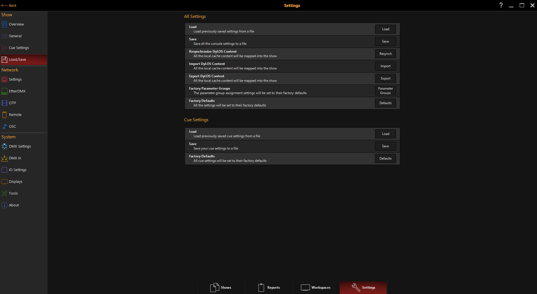Open the Tools icon in System
The image size is (537, 294).
4,193
